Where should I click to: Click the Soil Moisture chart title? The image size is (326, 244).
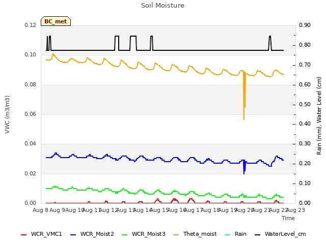(x=162, y=6)
